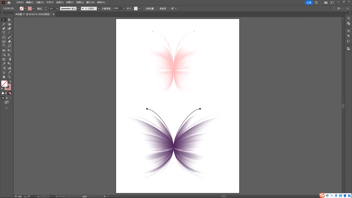Open the 文件(F) menu
Image resolution: width=352 pixels, height=198 pixels.
pos(20,2)
